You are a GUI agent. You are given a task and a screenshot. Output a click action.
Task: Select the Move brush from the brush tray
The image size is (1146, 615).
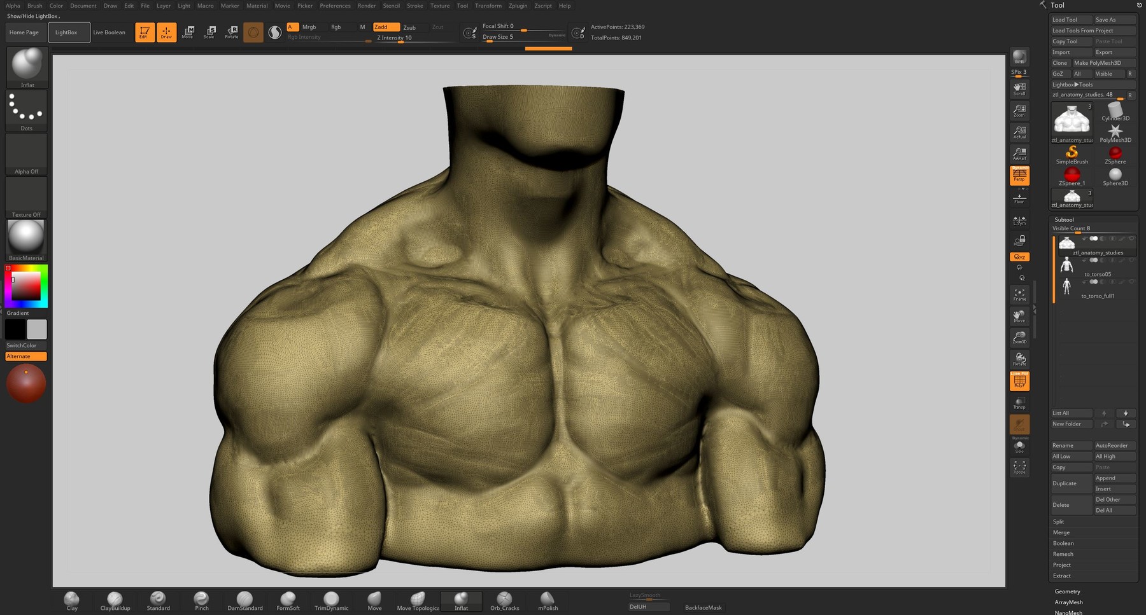[x=374, y=598]
